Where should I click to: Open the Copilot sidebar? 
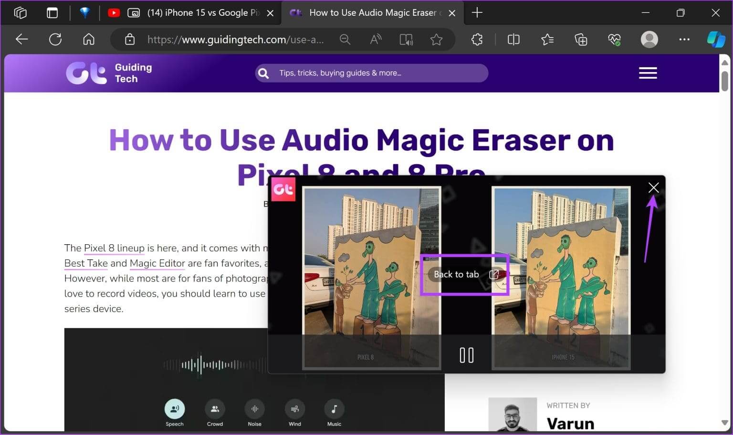[716, 40]
